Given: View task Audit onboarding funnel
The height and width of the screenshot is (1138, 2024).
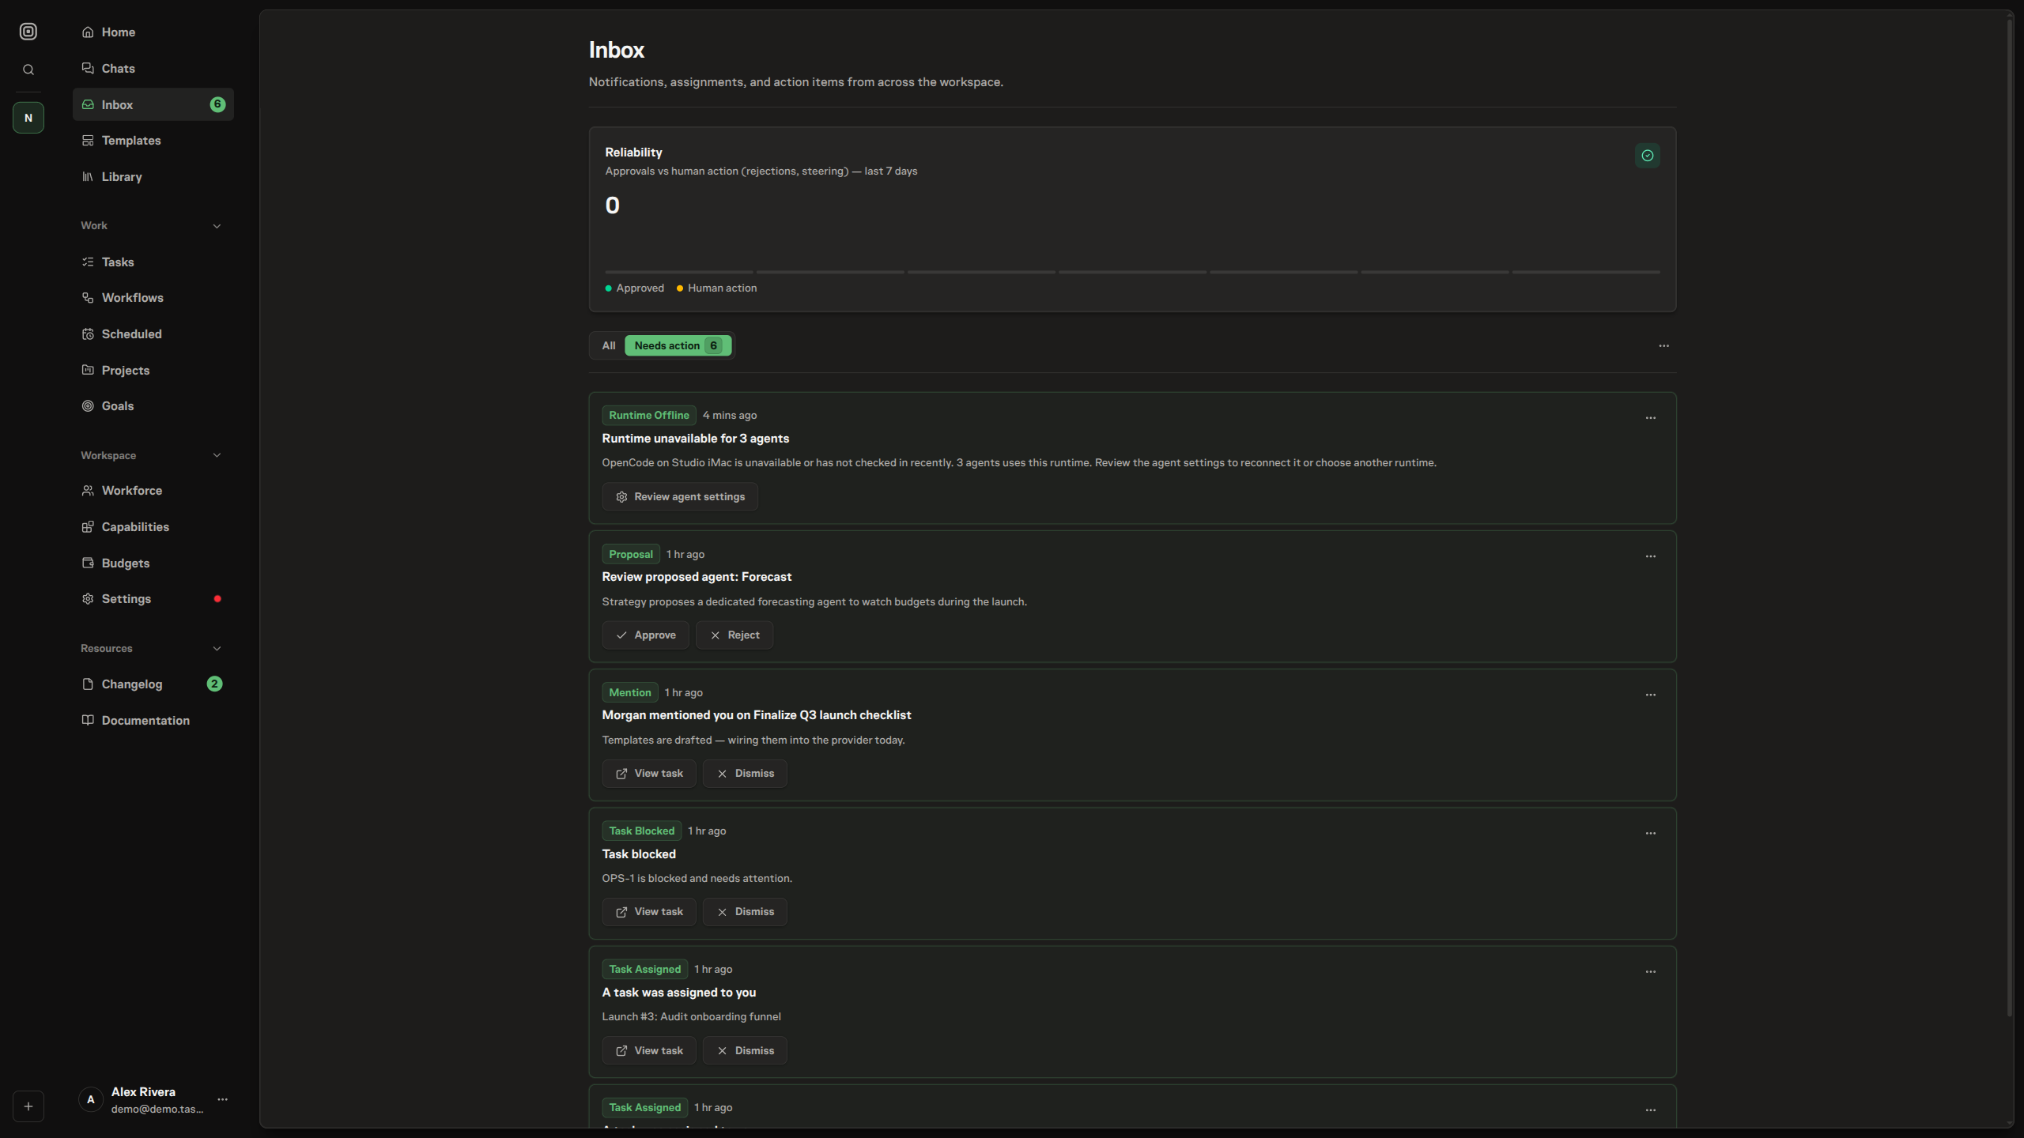Looking at the screenshot, I should tap(649, 1050).
